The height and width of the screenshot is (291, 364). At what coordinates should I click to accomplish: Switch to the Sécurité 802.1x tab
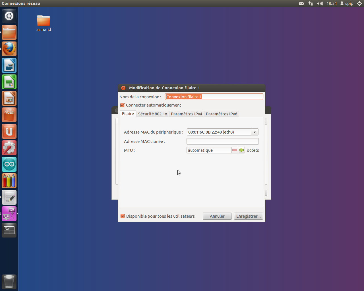pos(152,114)
